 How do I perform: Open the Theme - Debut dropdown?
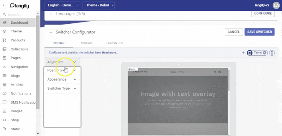click(x=99, y=5)
